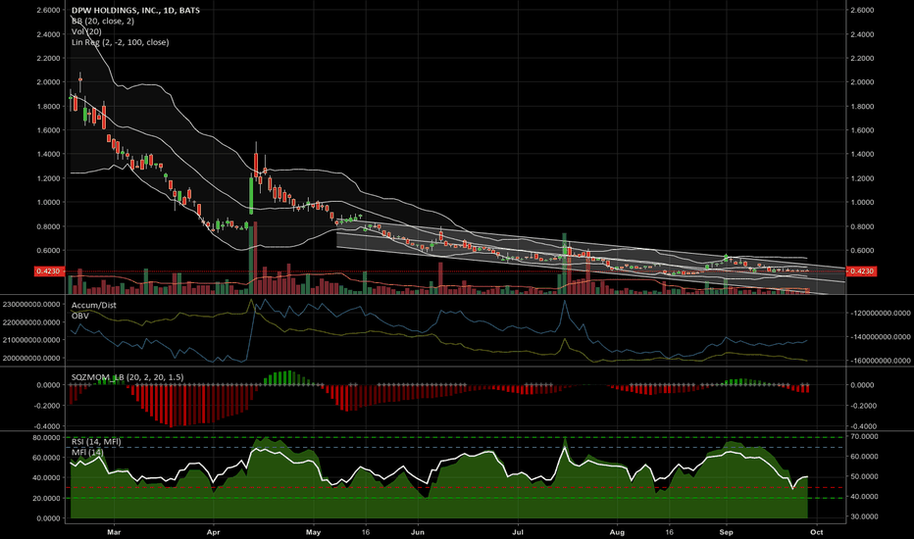Click the 20.0000 value on RSI left axis
The width and height of the screenshot is (914, 539).
(46, 498)
